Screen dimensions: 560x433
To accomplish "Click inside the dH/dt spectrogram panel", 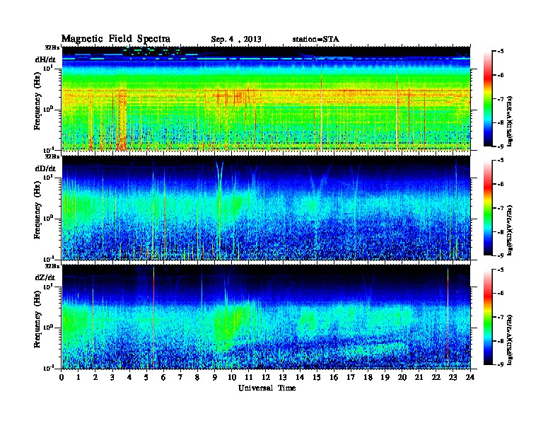I will (266, 98).
